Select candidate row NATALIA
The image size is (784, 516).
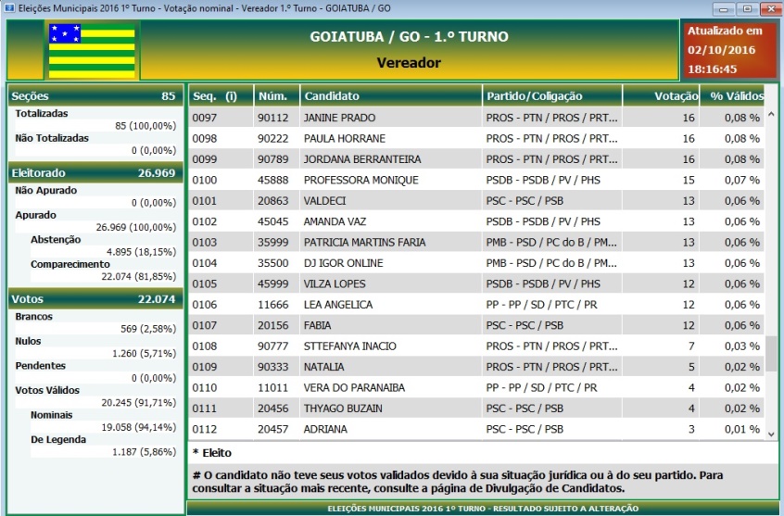click(476, 367)
